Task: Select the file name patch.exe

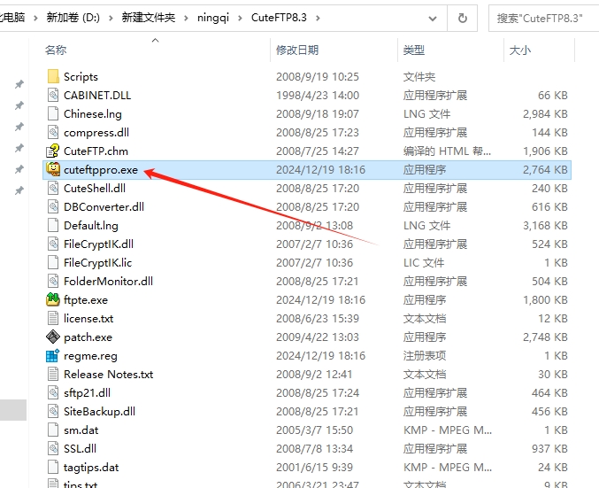Action: pyautogui.click(x=88, y=337)
